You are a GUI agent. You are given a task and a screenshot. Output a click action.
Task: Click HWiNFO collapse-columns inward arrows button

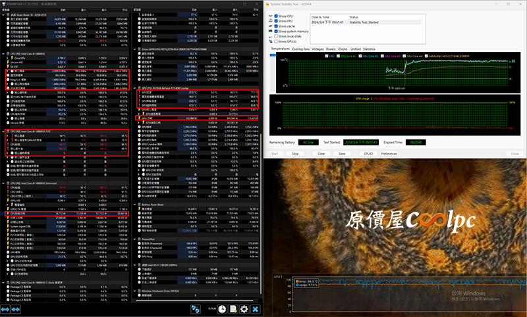point(16,309)
